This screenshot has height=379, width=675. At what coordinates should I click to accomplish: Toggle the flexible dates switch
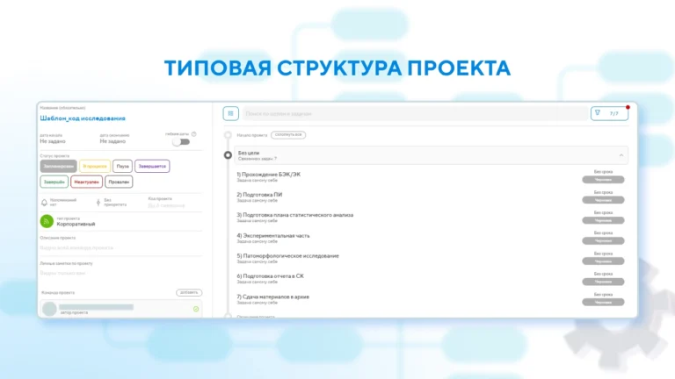click(x=181, y=142)
